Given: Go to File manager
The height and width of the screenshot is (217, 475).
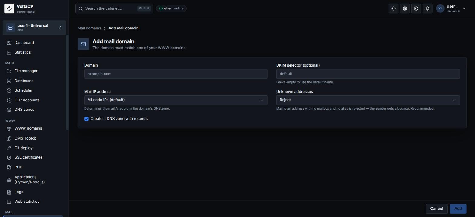Looking at the screenshot, I should tap(34, 71).
